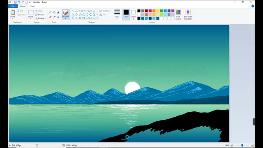The width and height of the screenshot is (263, 148).
Task: Select the Color 2 box
Action: tap(133, 15)
